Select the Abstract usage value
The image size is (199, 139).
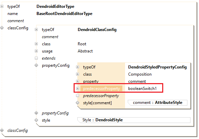(85, 51)
